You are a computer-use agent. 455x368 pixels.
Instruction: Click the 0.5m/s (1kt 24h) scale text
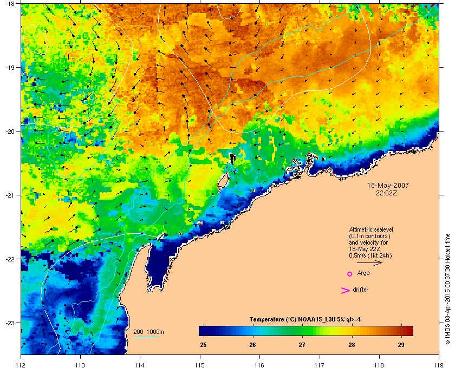click(x=370, y=256)
